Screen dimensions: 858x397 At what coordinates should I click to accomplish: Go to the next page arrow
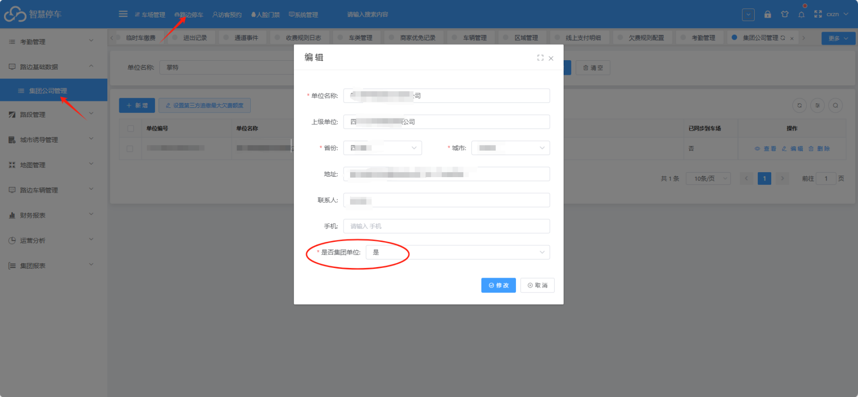[782, 178]
